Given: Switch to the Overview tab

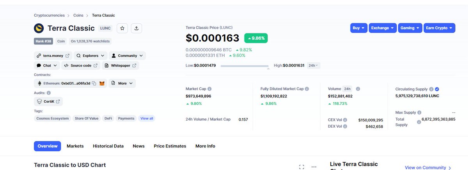Looking at the screenshot, I should (48, 146).
